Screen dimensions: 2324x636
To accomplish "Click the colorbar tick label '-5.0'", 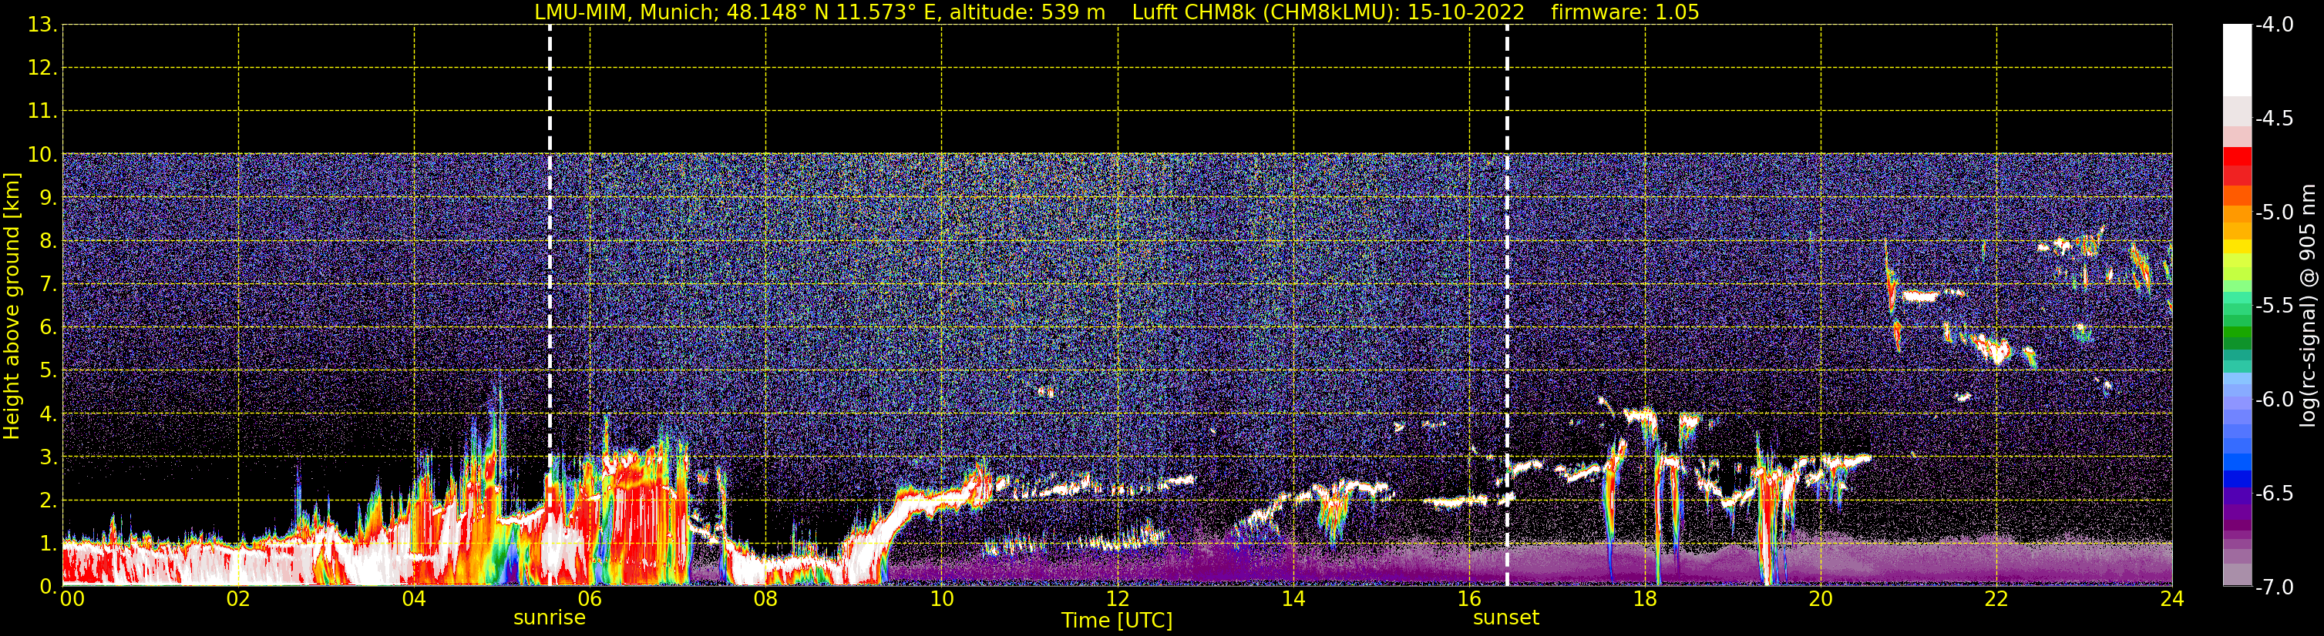I will pyautogui.click(x=2275, y=212).
